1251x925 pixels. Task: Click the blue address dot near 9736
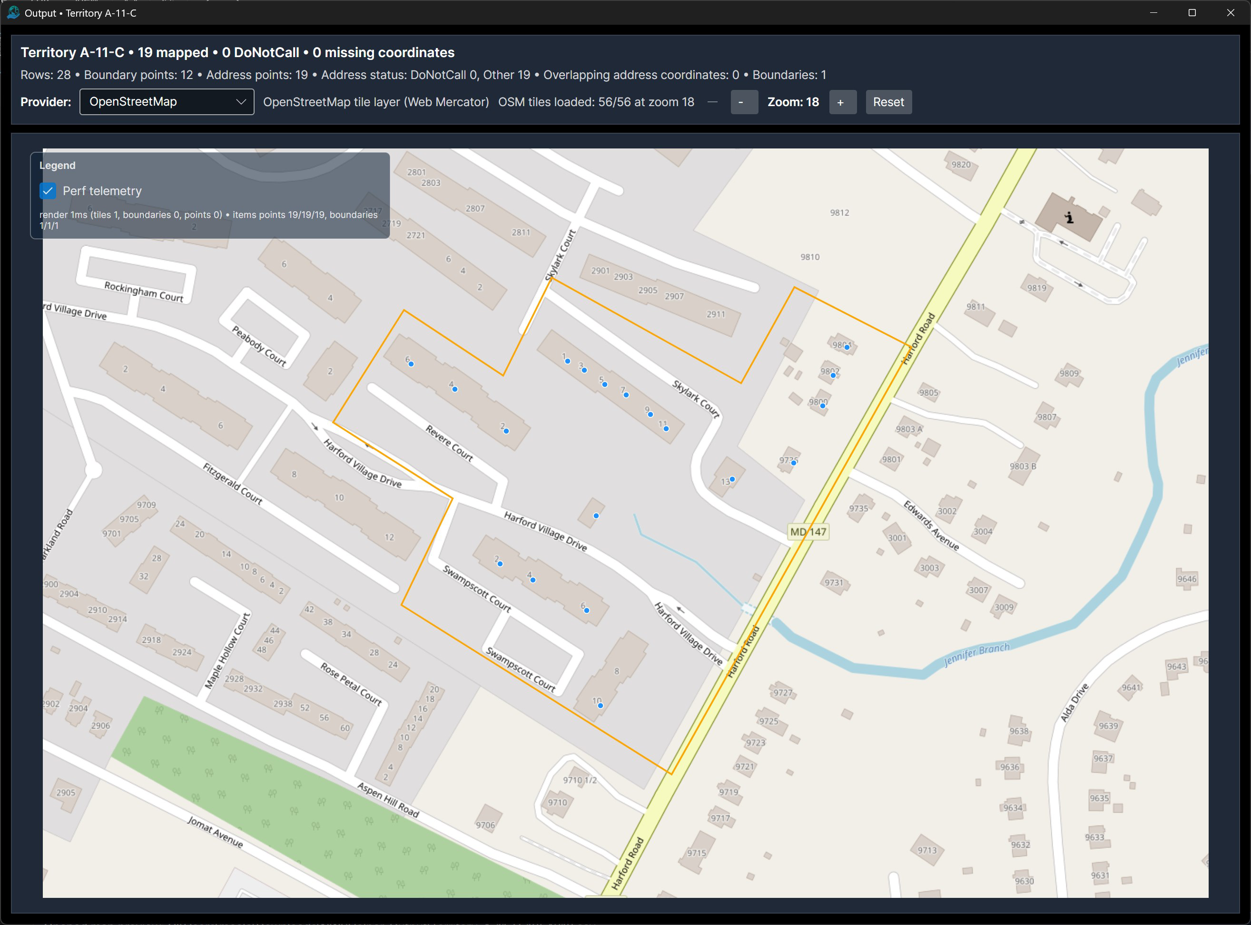pyautogui.click(x=794, y=463)
